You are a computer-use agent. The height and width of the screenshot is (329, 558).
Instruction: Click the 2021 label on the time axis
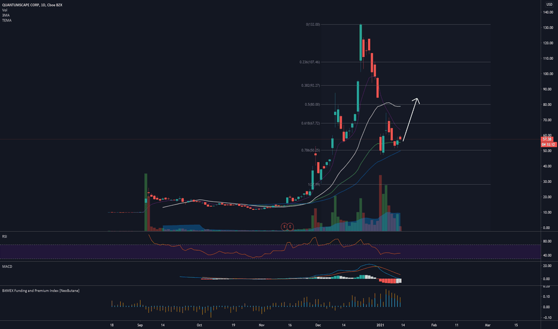pos(380,325)
